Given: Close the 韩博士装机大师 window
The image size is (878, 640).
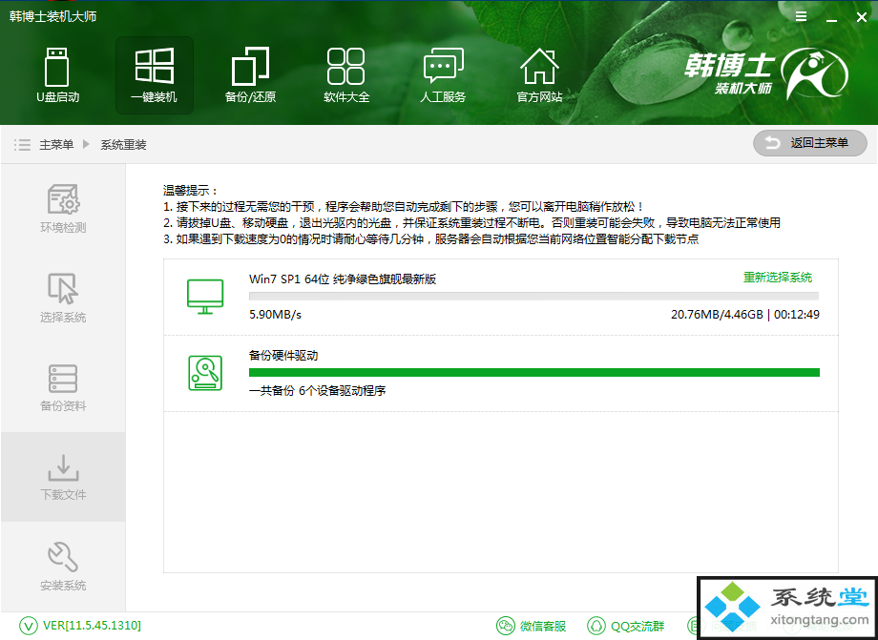Looking at the screenshot, I should 862,17.
